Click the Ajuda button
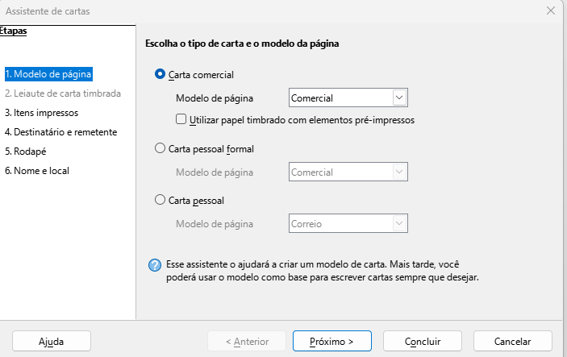 coord(52,341)
